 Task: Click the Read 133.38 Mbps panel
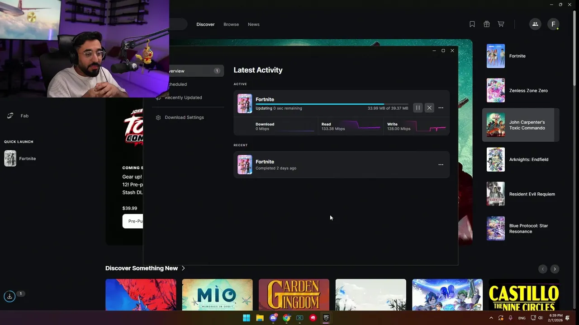[x=351, y=126]
